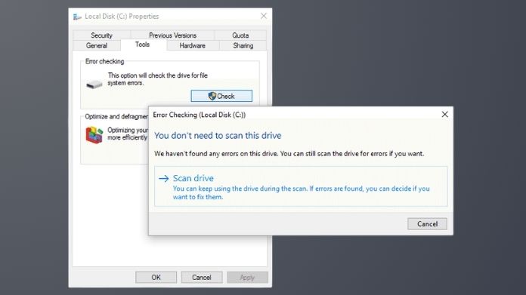Click the Error Checking (Local Disk (C:)) title

pos(200,115)
